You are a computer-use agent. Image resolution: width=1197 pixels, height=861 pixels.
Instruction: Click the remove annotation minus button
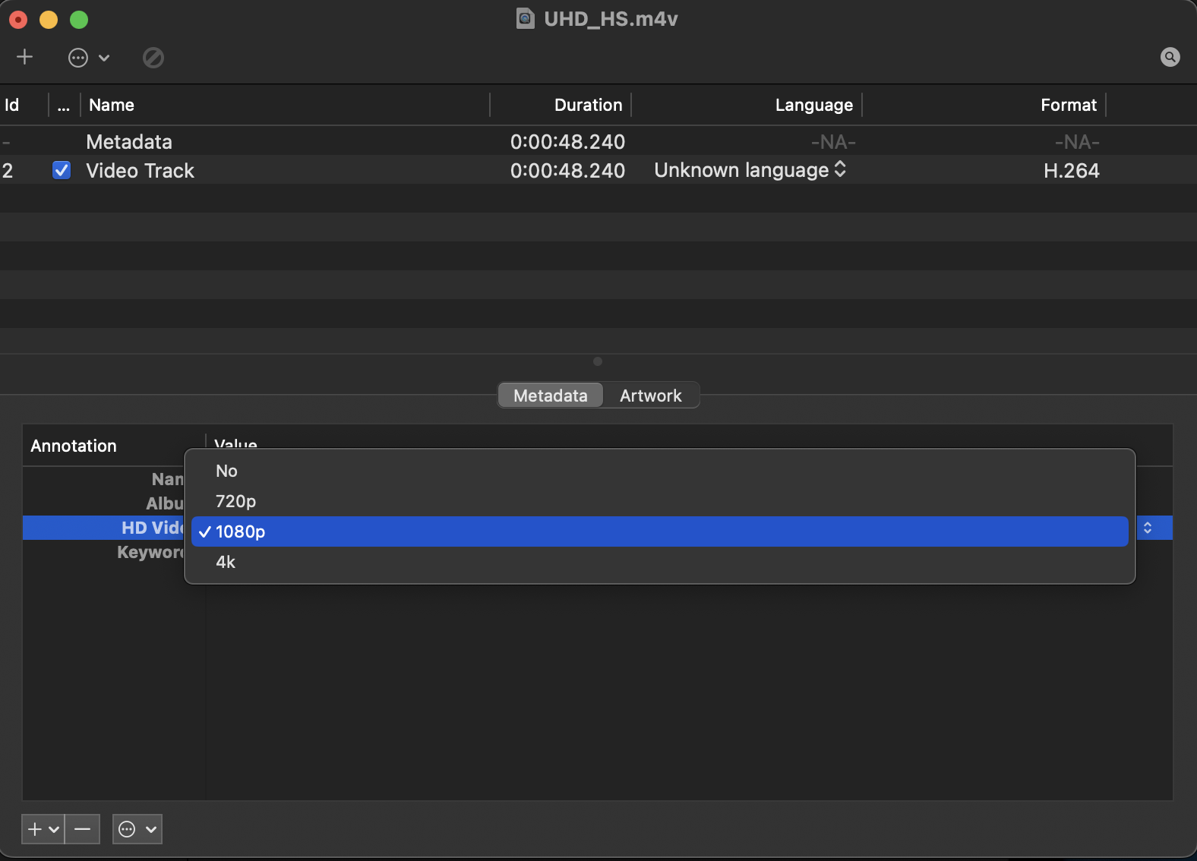coord(83,829)
